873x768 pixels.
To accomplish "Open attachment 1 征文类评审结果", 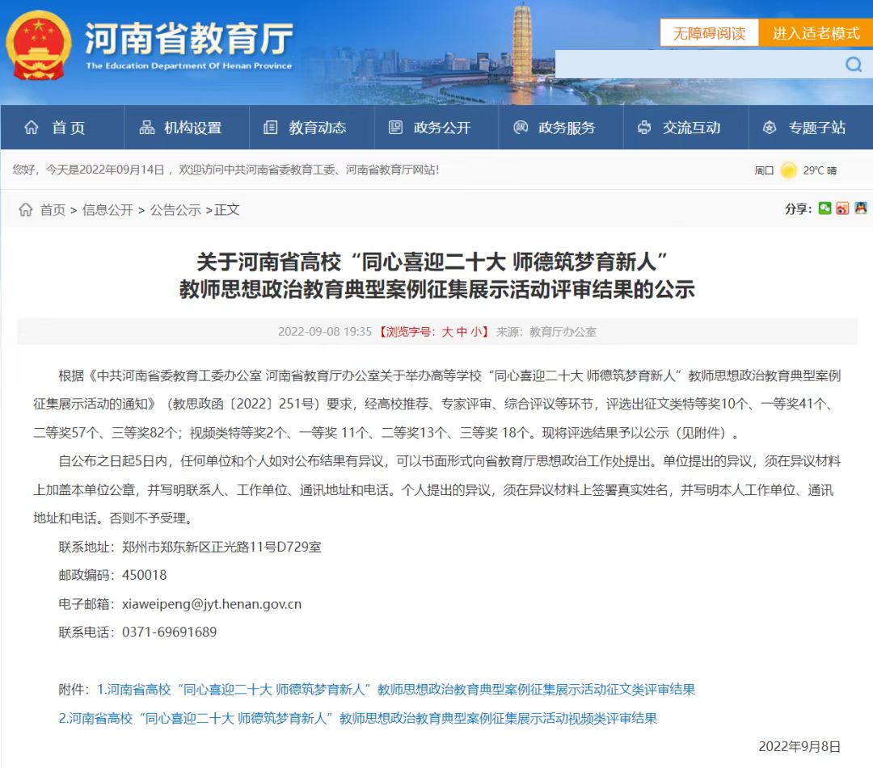I will [x=396, y=690].
